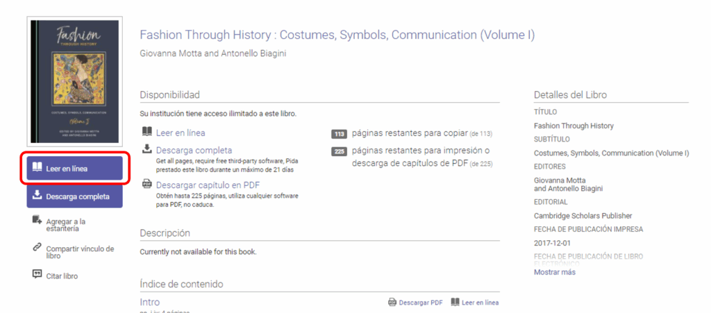Image resolution: width=711 pixels, height=313 pixels.
Task: Select the Descargar capítulo en PDF link
Action: [x=208, y=185]
